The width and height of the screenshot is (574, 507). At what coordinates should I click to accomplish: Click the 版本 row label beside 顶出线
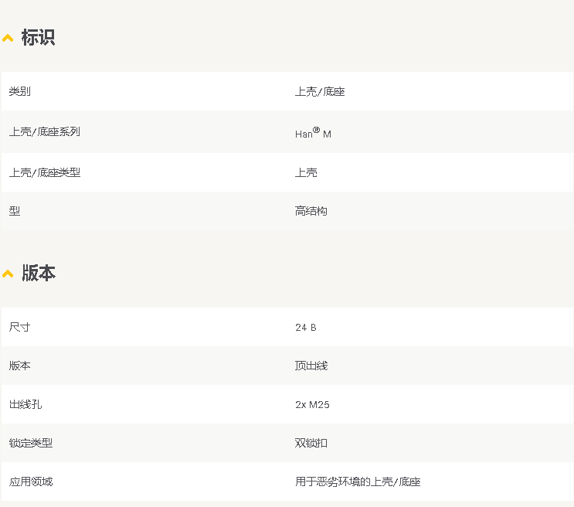tap(20, 366)
